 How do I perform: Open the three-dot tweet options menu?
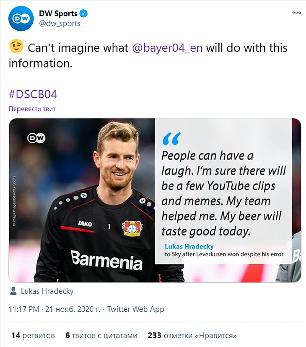[296, 13]
